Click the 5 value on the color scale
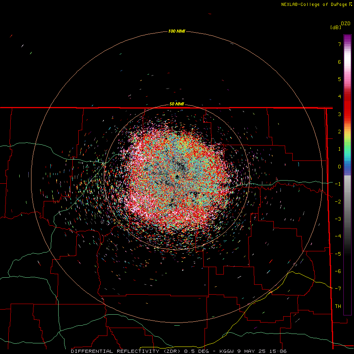The height and width of the screenshot is (354, 354). click(x=339, y=79)
